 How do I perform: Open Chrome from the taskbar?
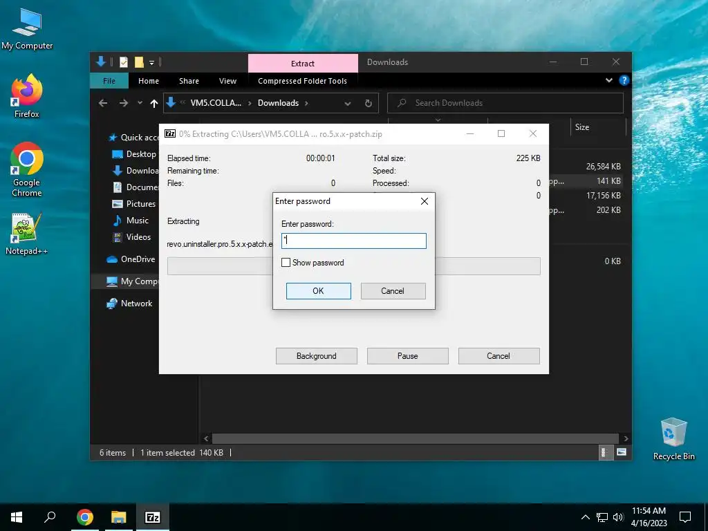85,517
